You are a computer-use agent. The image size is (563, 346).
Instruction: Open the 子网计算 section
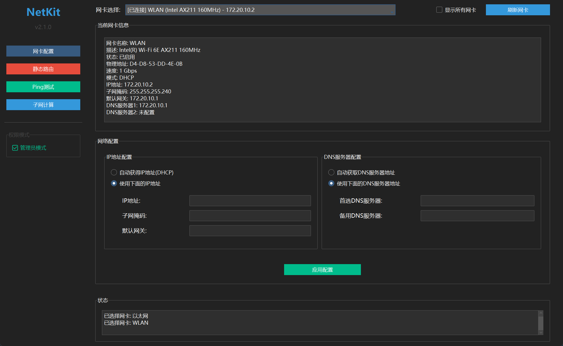(43, 105)
